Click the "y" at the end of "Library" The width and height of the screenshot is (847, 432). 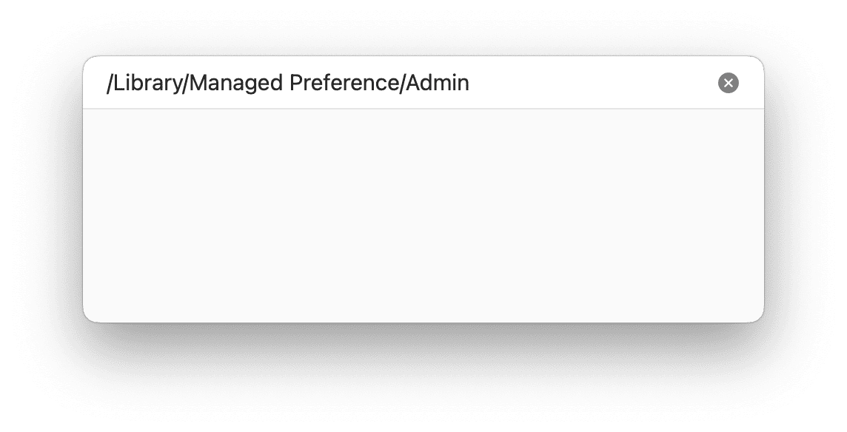(x=177, y=87)
